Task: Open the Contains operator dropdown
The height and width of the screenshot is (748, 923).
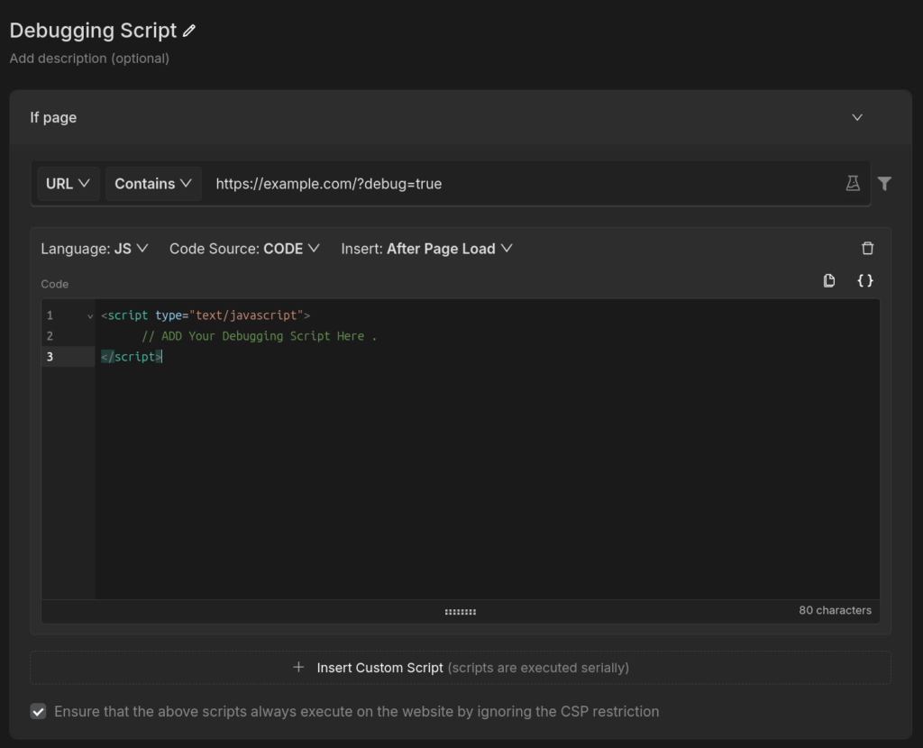Action: pyautogui.click(x=153, y=184)
